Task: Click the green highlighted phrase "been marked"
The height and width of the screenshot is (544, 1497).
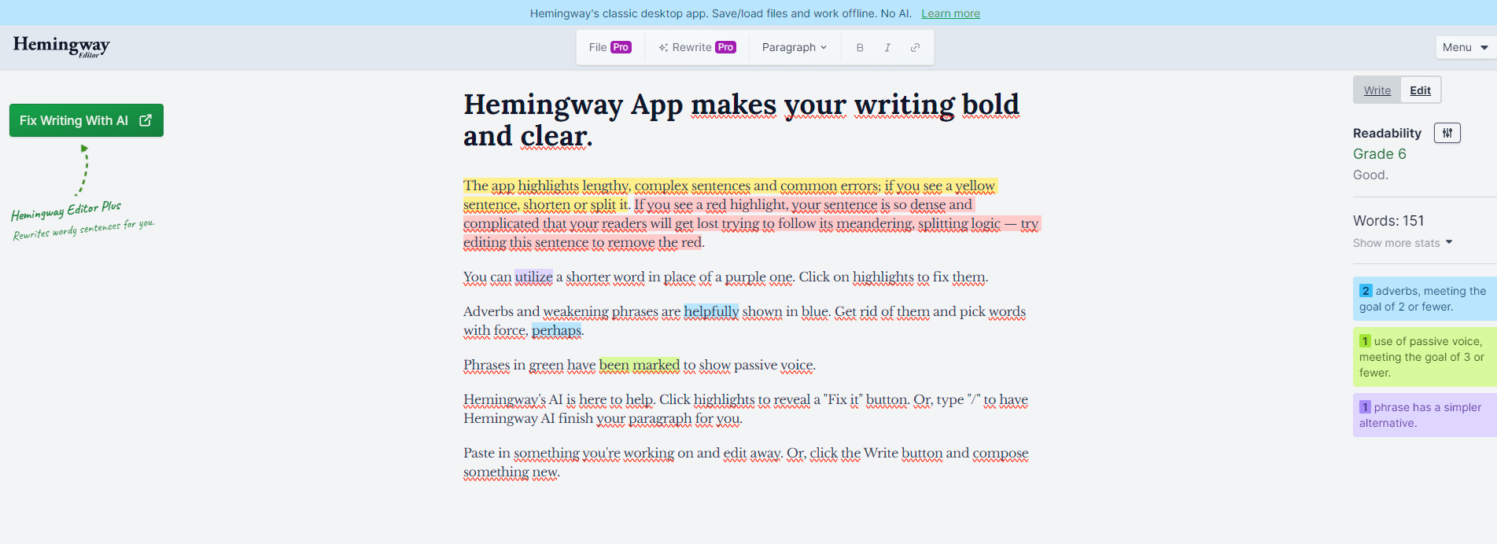Action: 640,365
